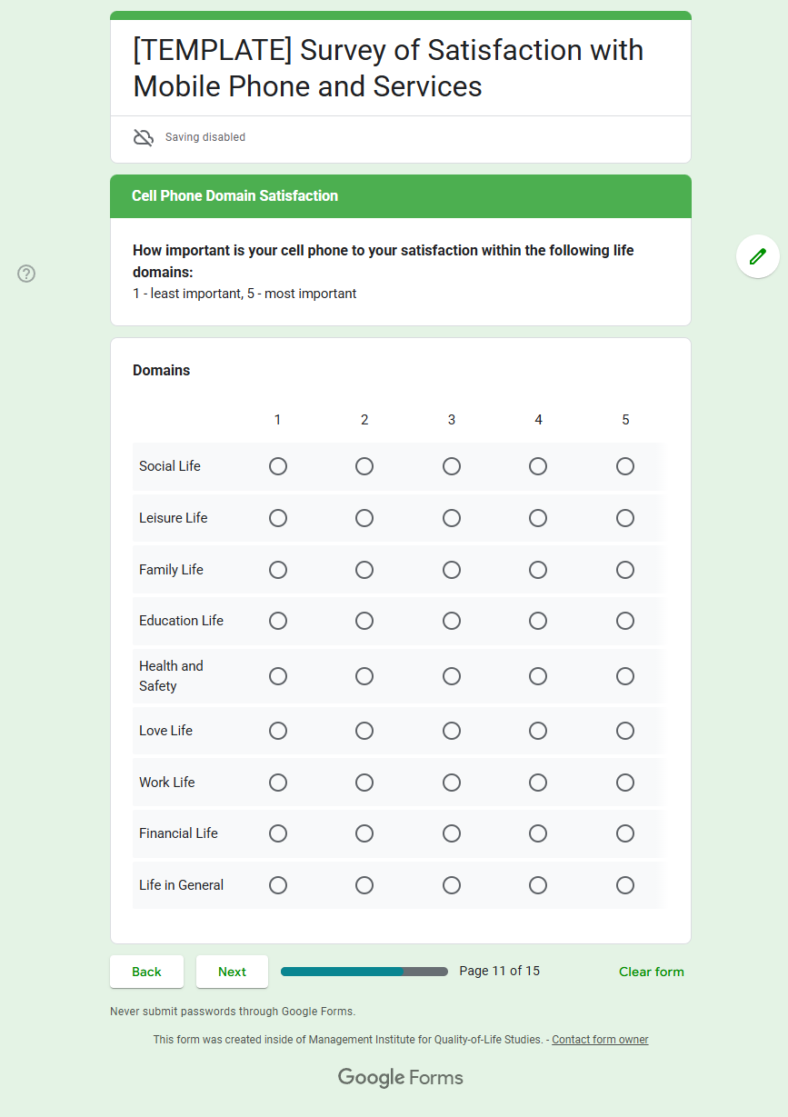Screen dimensions: 788x1117
Task: Click the Google Forms logo
Action: pyautogui.click(x=400, y=1078)
